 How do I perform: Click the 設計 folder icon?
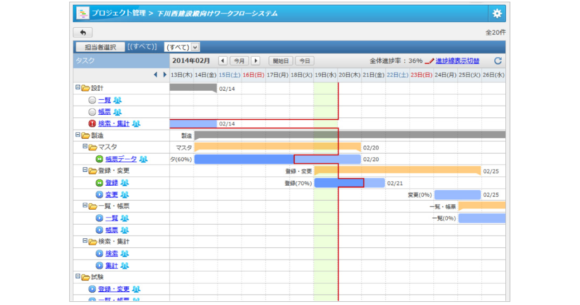tap(86, 88)
